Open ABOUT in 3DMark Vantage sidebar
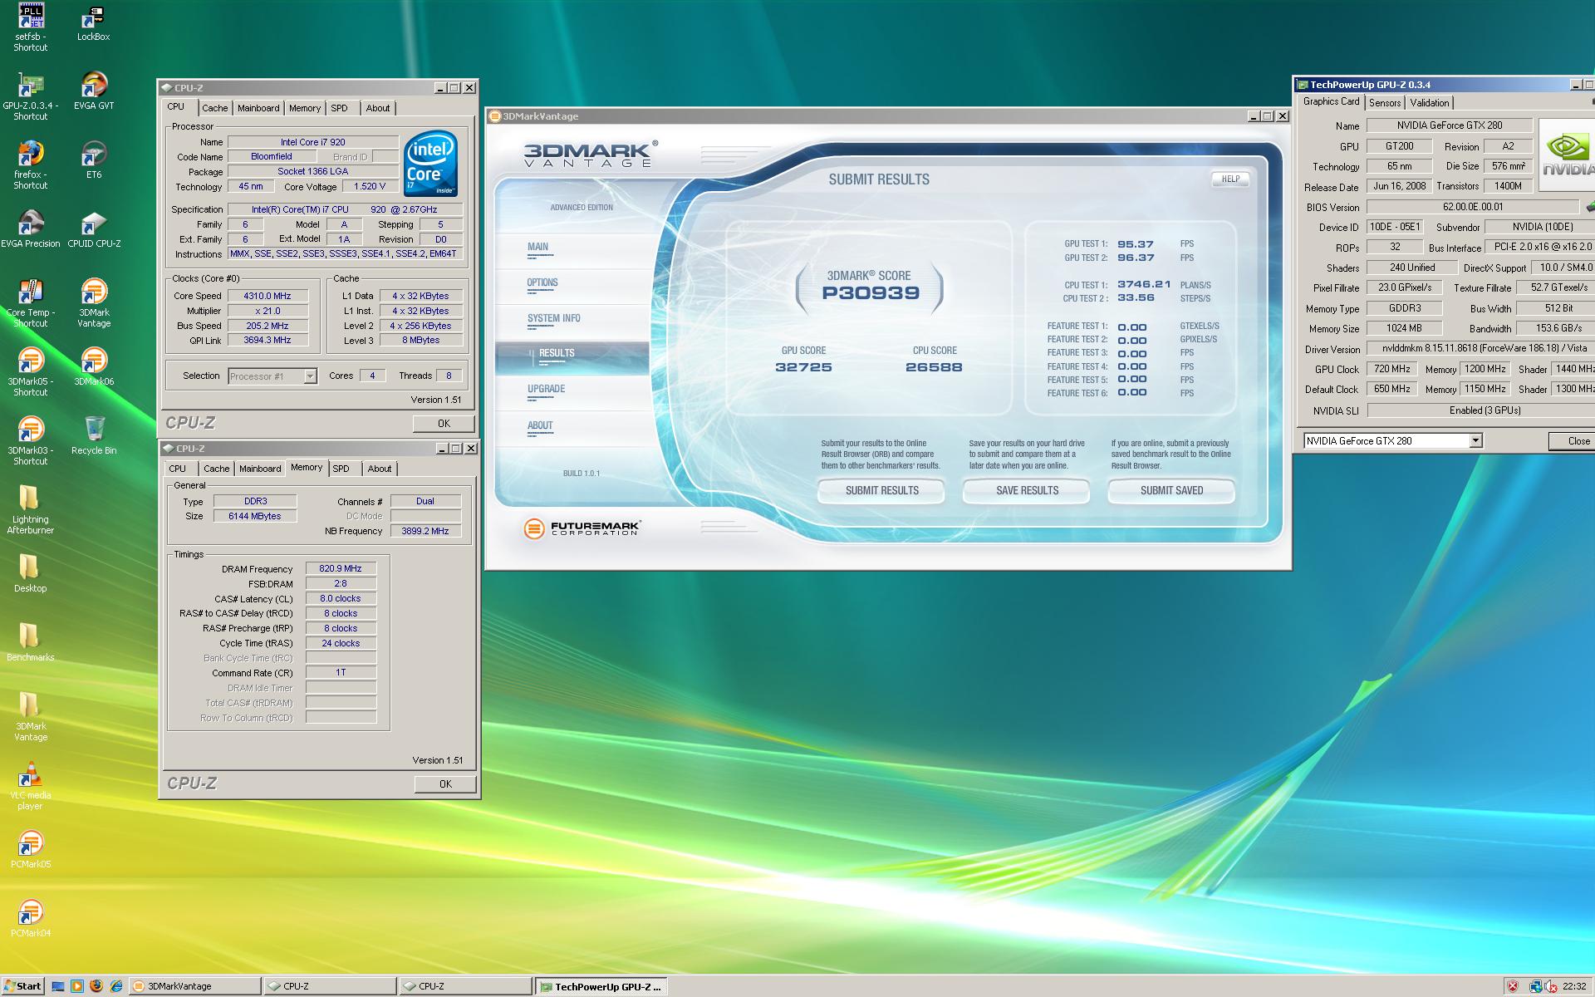 540,425
